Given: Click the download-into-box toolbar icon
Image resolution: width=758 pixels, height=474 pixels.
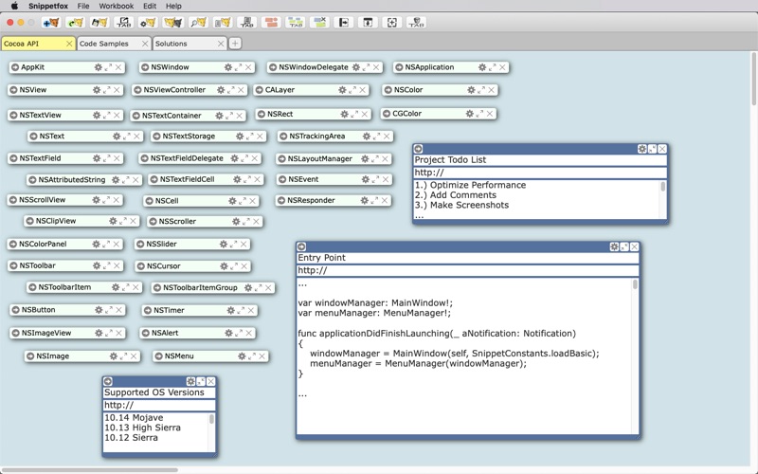Looking at the screenshot, I should pyautogui.click(x=368, y=22).
